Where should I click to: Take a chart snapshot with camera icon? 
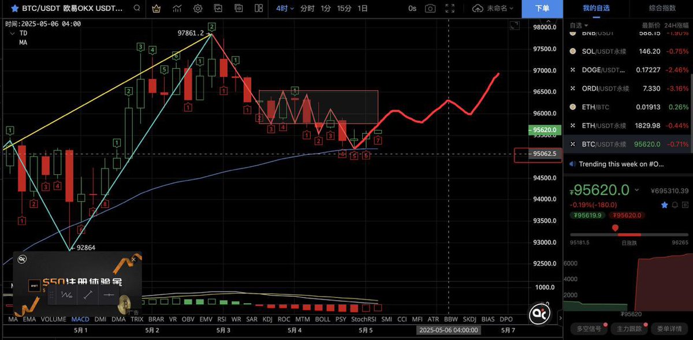430,9
